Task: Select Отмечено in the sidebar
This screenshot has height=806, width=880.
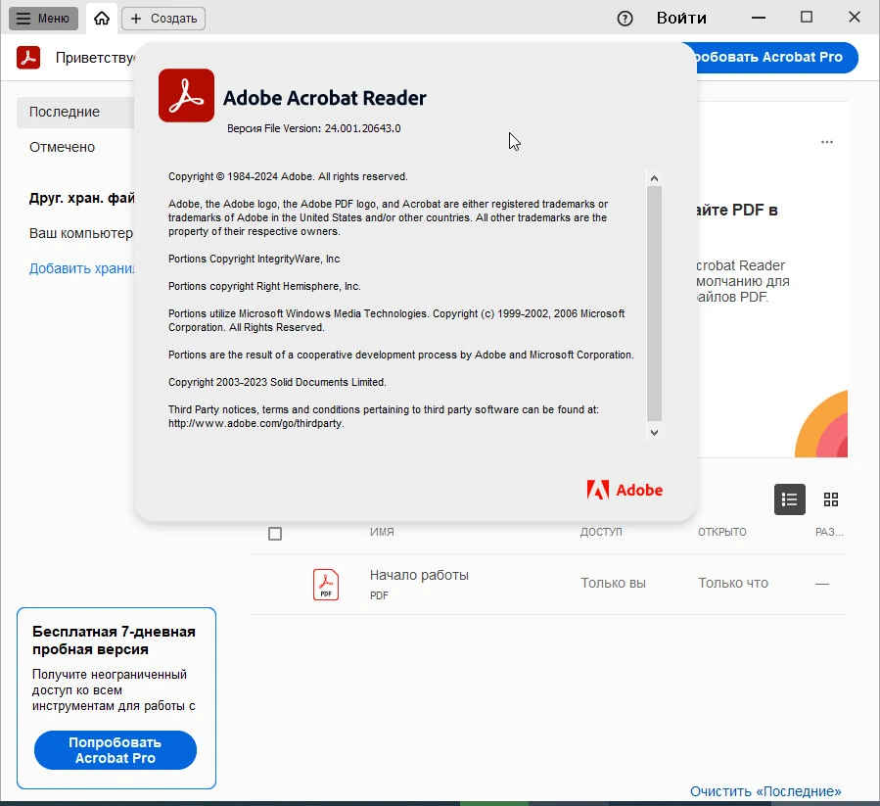Action: click(x=63, y=147)
